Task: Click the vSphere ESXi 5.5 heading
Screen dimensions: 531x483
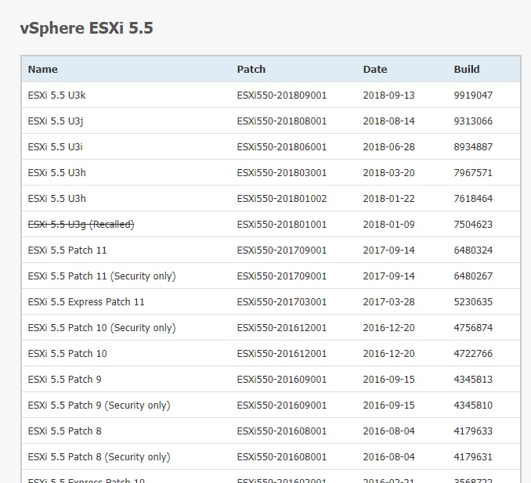Action: tap(87, 28)
